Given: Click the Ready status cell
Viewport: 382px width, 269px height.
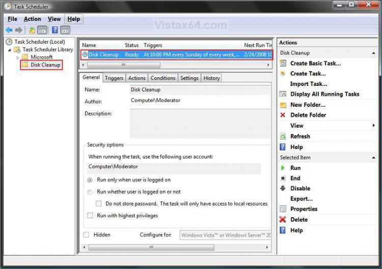Looking at the screenshot, I should pos(131,54).
